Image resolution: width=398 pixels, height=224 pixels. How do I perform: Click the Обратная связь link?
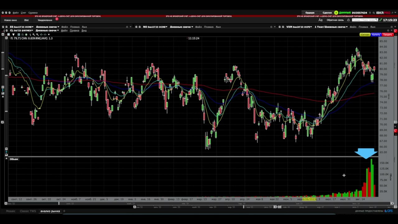coord(335,20)
